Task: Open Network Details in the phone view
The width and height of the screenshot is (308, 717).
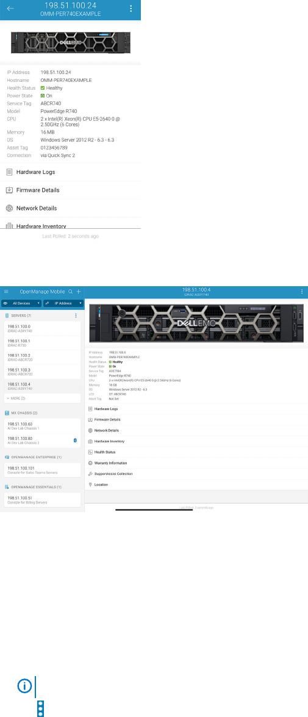Action: pyautogui.click(x=70, y=208)
